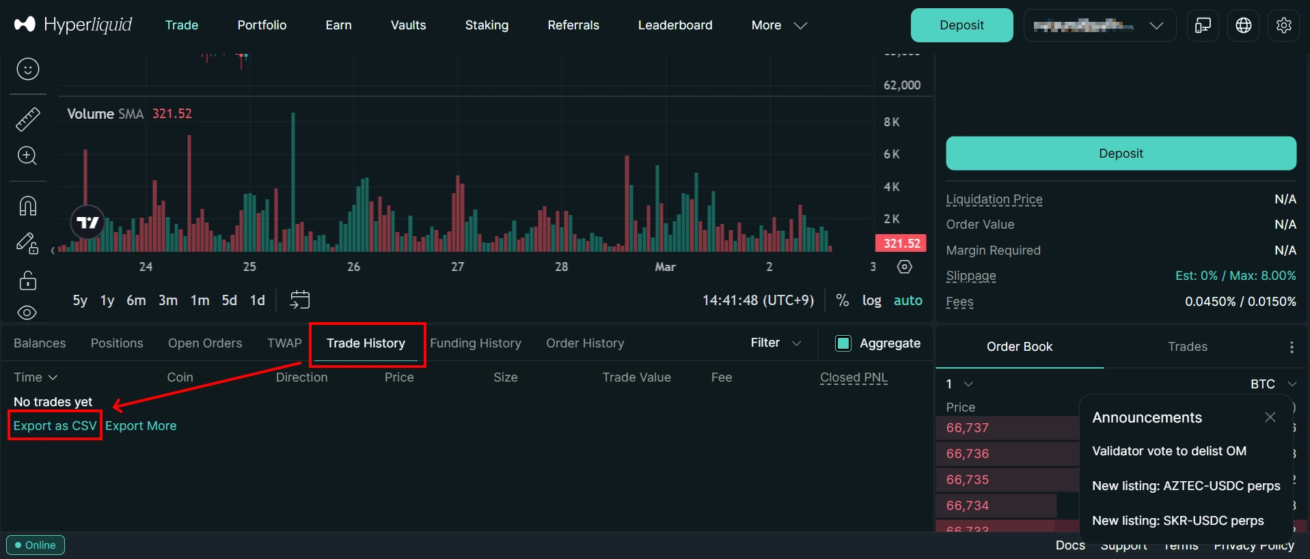Image resolution: width=1310 pixels, height=559 pixels.
Task: Switch to the Order History tab
Action: [x=585, y=343]
